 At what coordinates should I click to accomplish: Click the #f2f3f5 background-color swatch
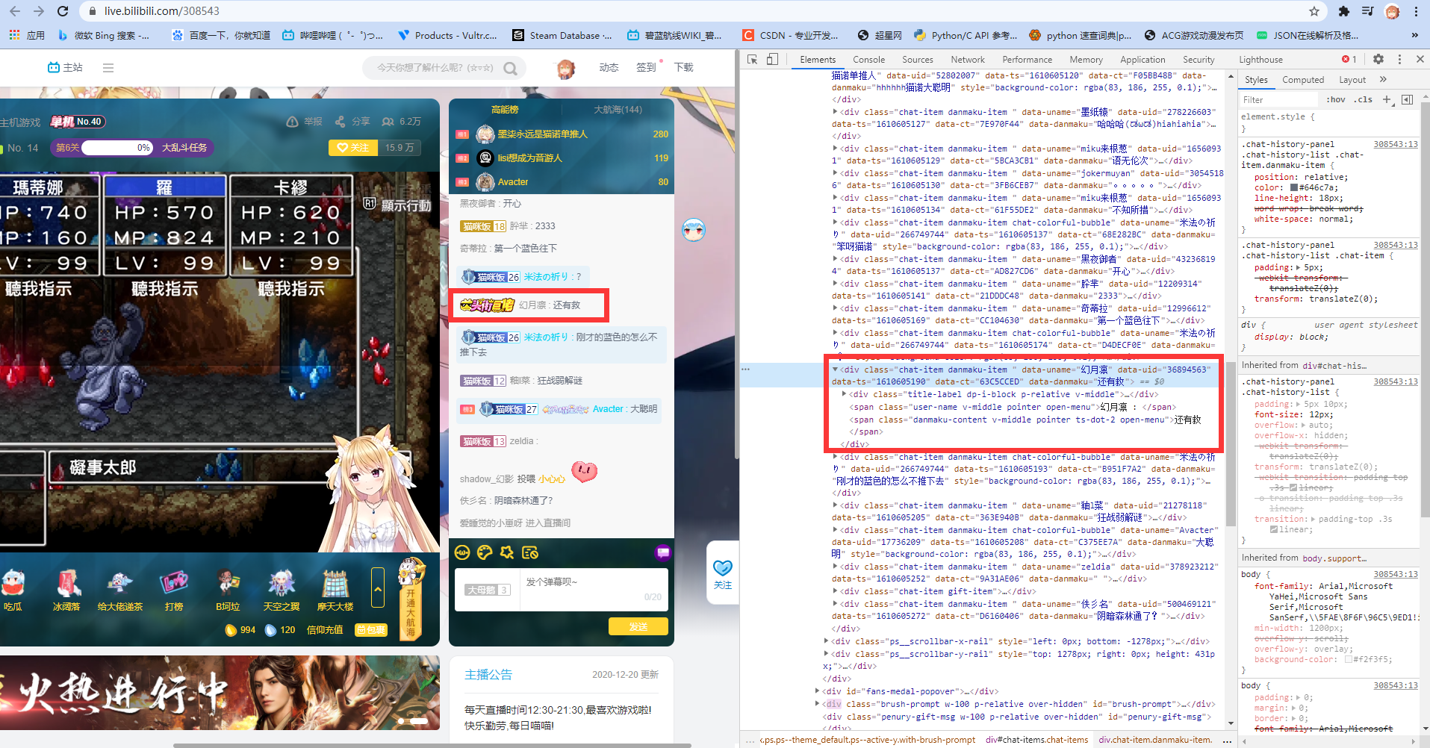coord(1348,659)
